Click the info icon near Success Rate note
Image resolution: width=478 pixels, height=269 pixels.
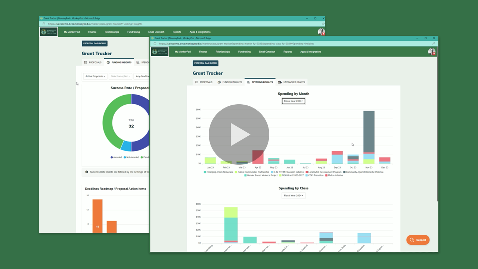tap(87, 172)
